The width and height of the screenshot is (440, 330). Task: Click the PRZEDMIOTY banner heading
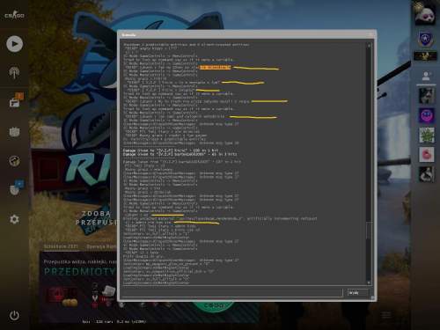80,272
